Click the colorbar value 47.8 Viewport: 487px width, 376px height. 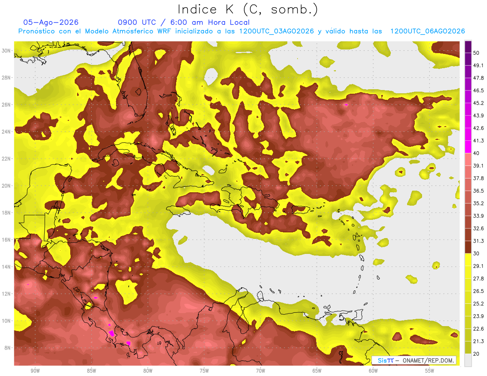(x=479, y=78)
